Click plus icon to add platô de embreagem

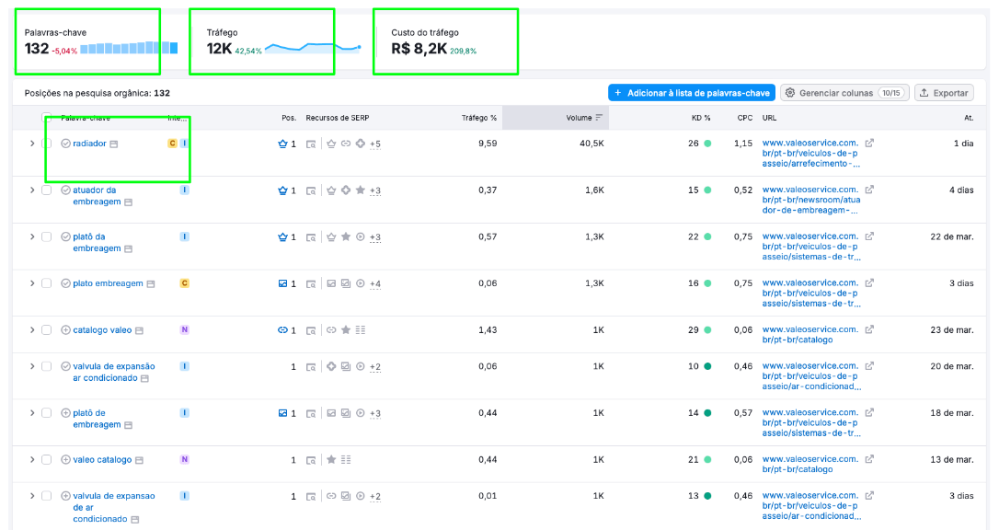(x=65, y=413)
